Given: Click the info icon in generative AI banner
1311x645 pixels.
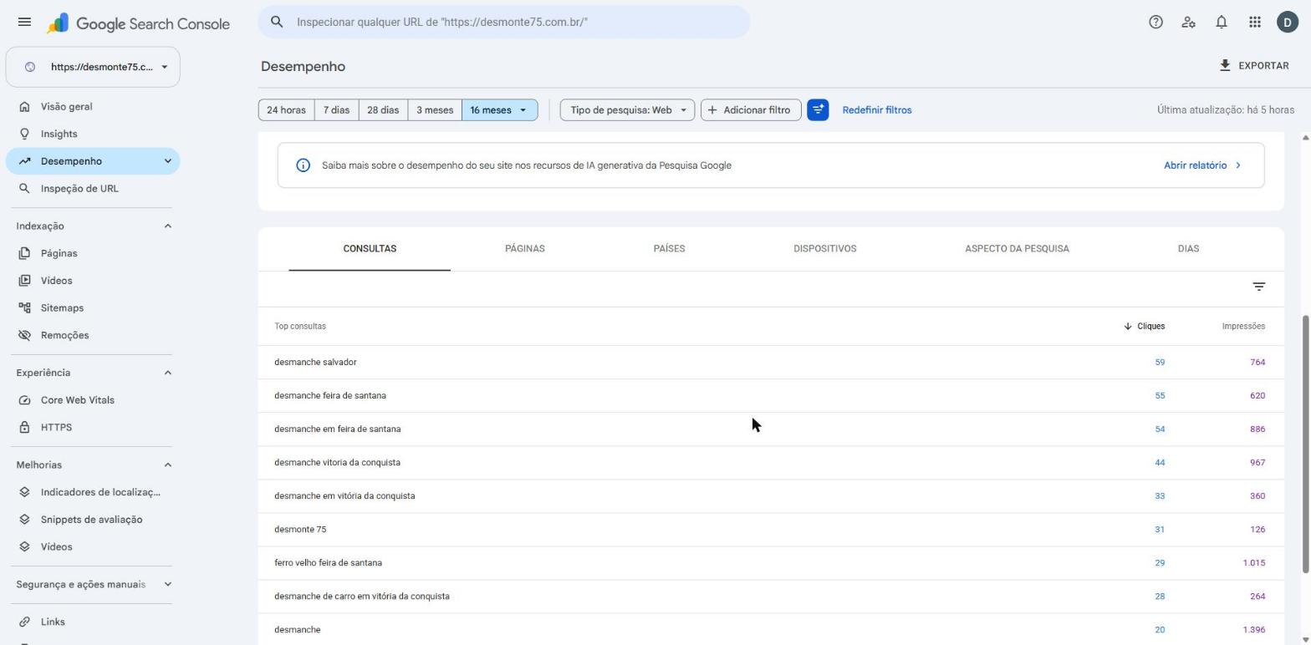Looking at the screenshot, I should tap(304, 165).
